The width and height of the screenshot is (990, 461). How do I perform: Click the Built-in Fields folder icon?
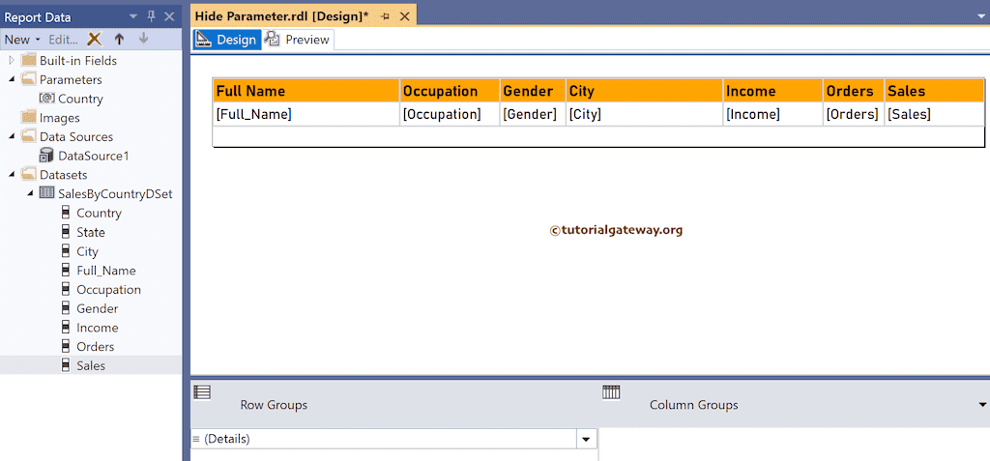coord(28,61)
